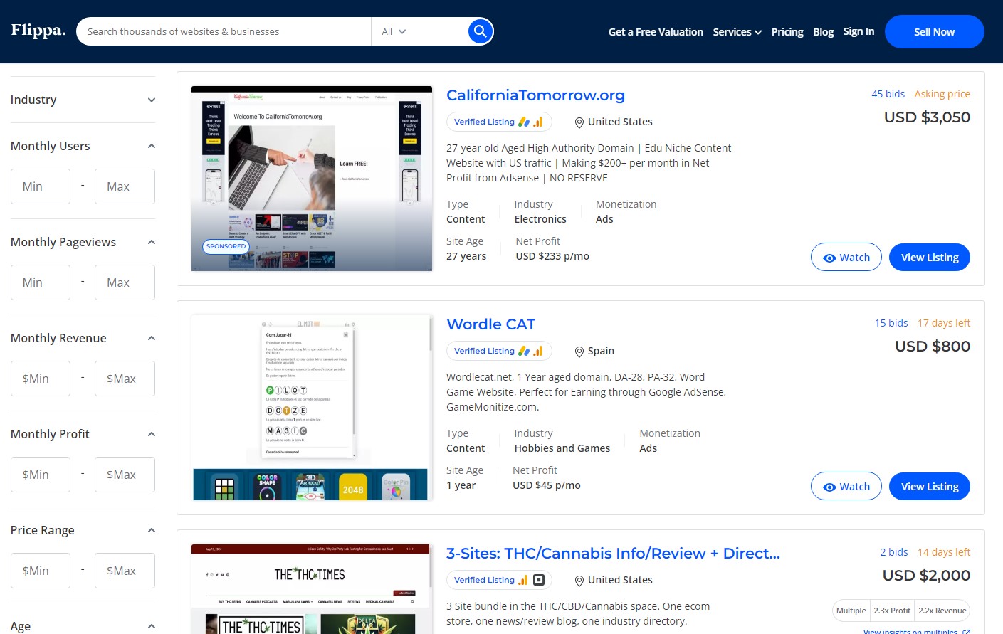Open the Services menu

[737, 32]
